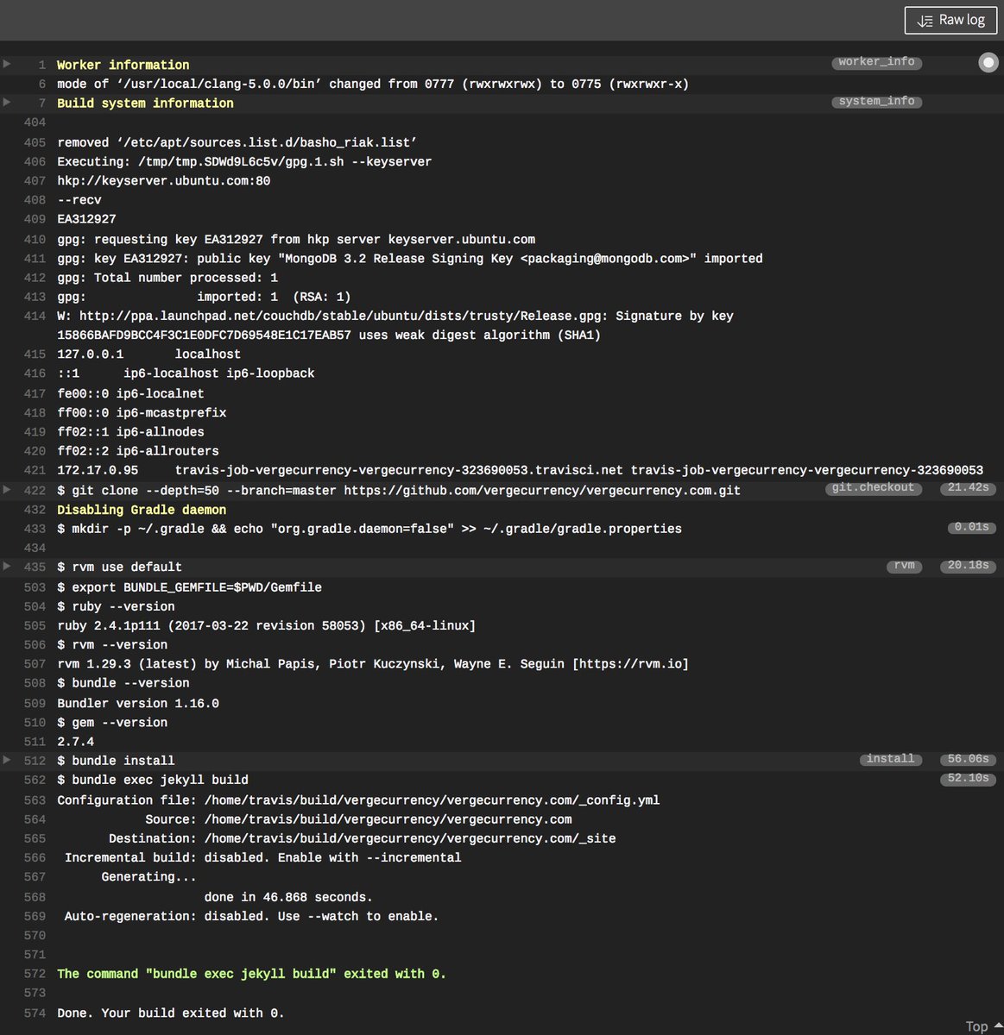Click the install tag badge
Image resolution: width=1004 pixels, height=1035 pixels.
point(890,759)
